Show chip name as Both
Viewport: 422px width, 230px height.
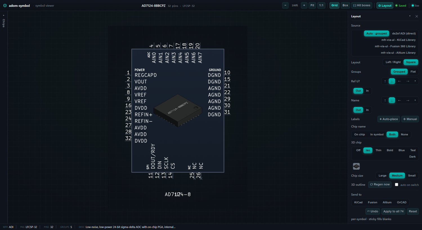[x=392, y=135]
